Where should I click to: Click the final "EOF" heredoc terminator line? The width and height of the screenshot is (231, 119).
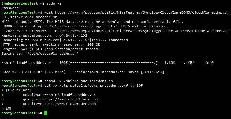tap(9, 108)
